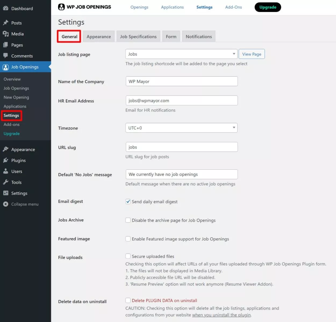Uncheck Send daily email digest
The image size is (336, 322).
coord(128,201)
